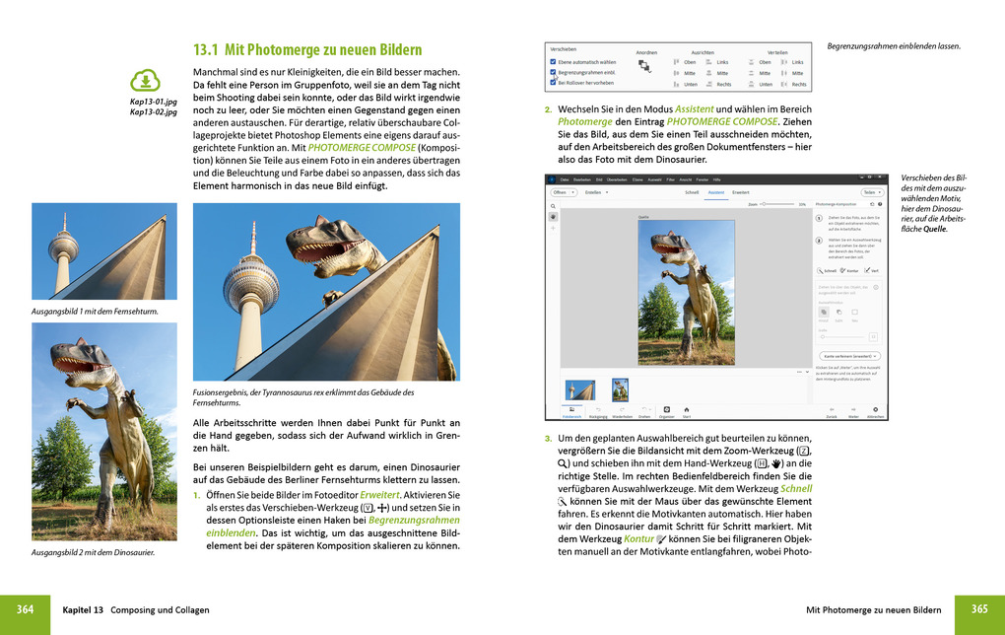
Task: Click the Wiederholen redo icon
Action: click(622, 409)
